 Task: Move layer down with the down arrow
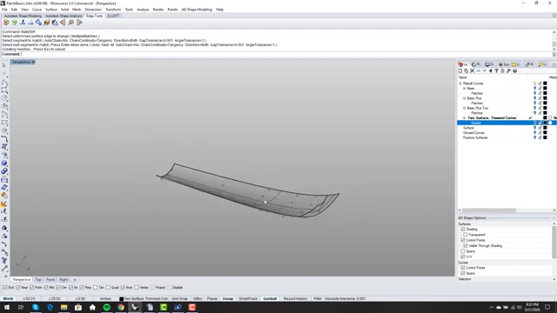click(484, 71)
